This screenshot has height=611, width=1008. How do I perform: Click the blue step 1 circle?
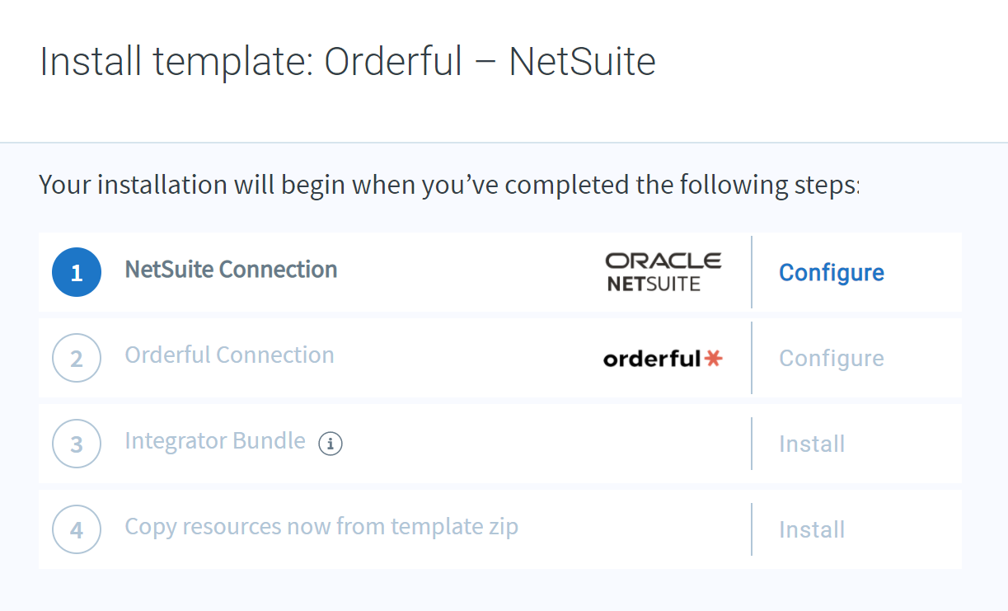pyautogui.click(x=77, y=272)
